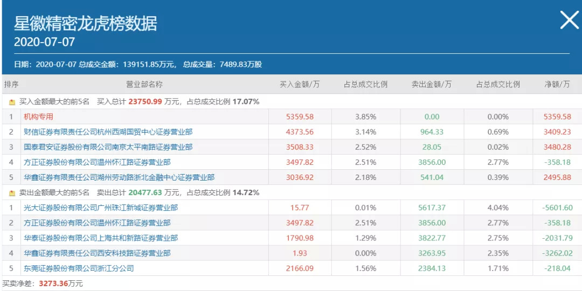Click the 星徽精密龙虎榜数据 title text
This screenshot has width=582, height=291.
point(86,24)
